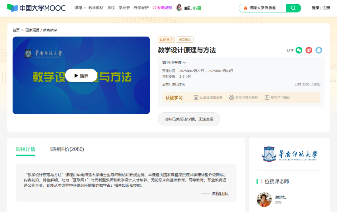Click the 视频学习辅助 video icon

click(x=267, y=97)
